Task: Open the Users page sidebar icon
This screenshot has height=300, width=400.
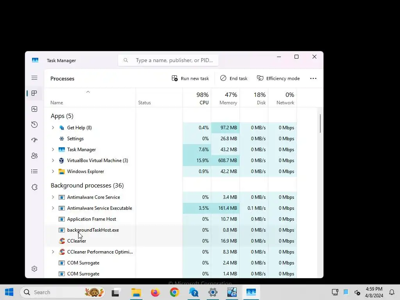Action: point(34,155)
